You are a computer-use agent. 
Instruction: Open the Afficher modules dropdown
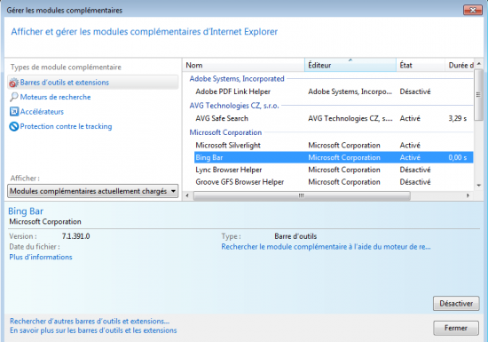coord(93,191)
